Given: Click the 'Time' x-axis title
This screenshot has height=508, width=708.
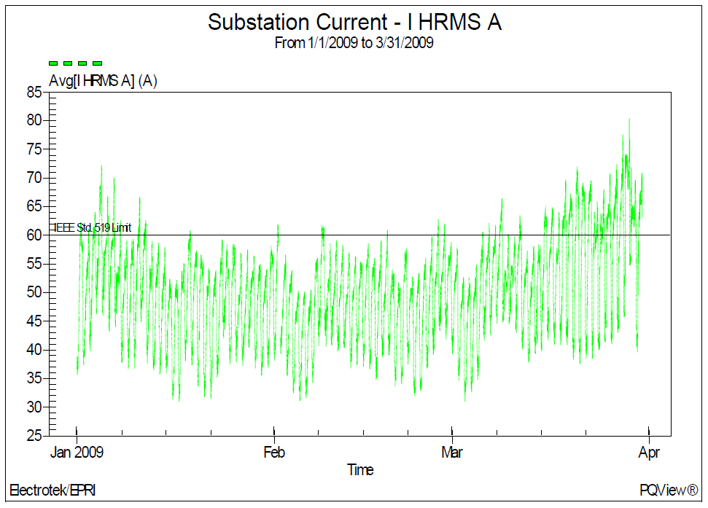Looking at the screenshot, I should [x=360, y=470].
